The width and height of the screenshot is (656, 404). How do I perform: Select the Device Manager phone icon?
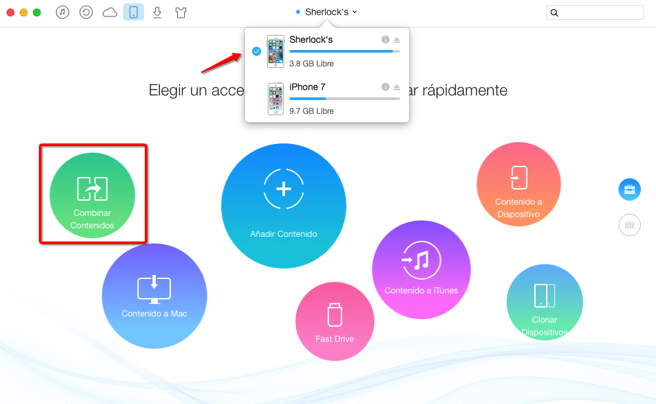pyautogui.click(x=134, y=12)
